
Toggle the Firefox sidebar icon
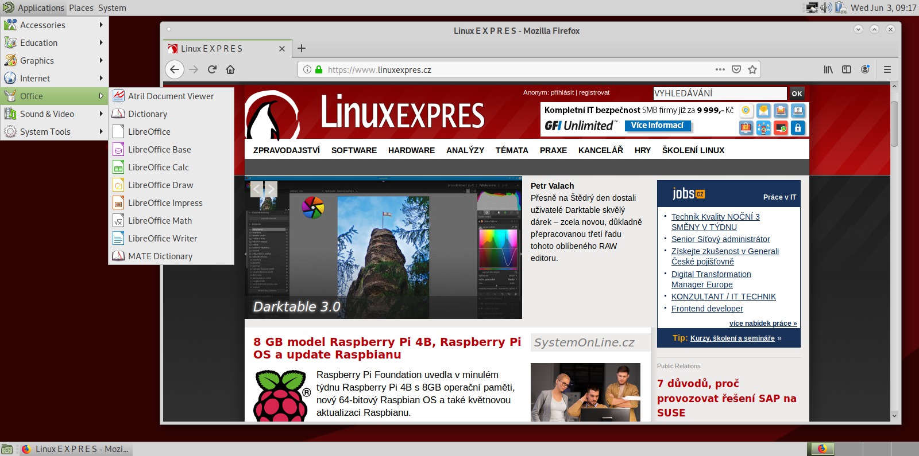[847, 69]
